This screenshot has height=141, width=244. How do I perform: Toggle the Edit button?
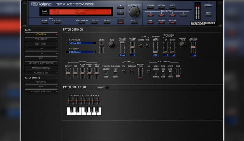tap(121, 23)
